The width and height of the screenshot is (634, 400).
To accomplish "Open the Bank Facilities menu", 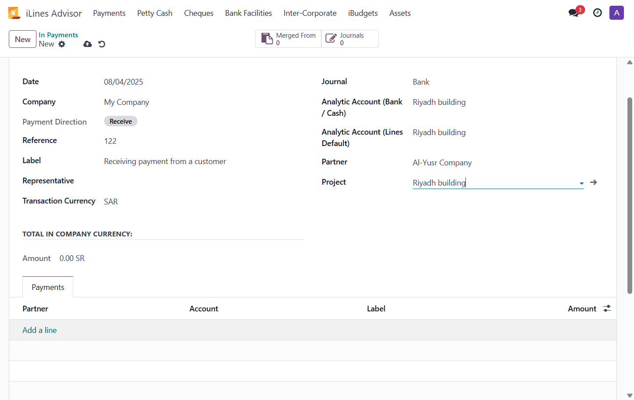I will tap(249, 13).
